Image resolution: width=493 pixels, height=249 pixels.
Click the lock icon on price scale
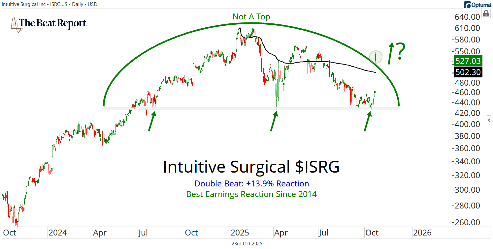click(x=486, y=14)
